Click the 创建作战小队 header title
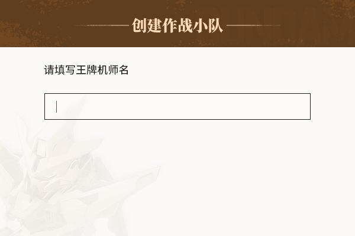 pos(177,25)
